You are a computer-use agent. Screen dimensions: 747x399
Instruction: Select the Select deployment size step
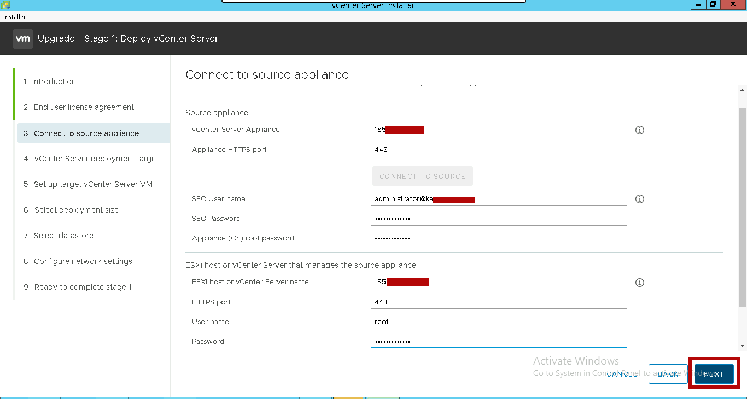71,210
